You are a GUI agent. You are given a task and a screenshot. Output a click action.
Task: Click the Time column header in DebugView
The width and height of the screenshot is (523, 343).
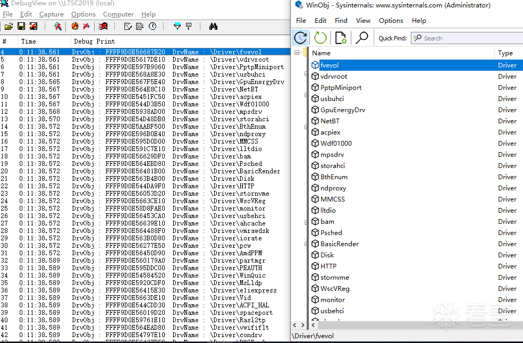44,41
